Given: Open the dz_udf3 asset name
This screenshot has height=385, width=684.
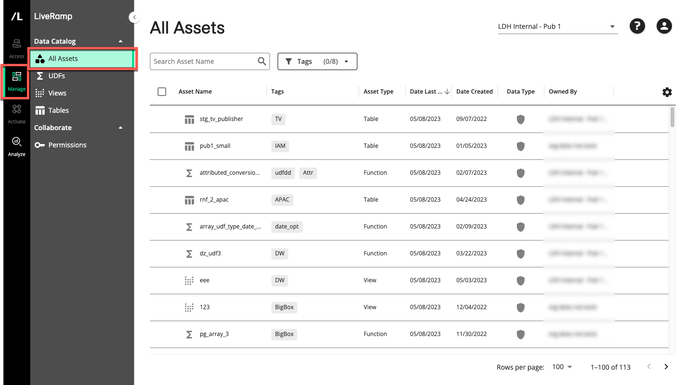Looking at the screenshot, I should [210, 253].
